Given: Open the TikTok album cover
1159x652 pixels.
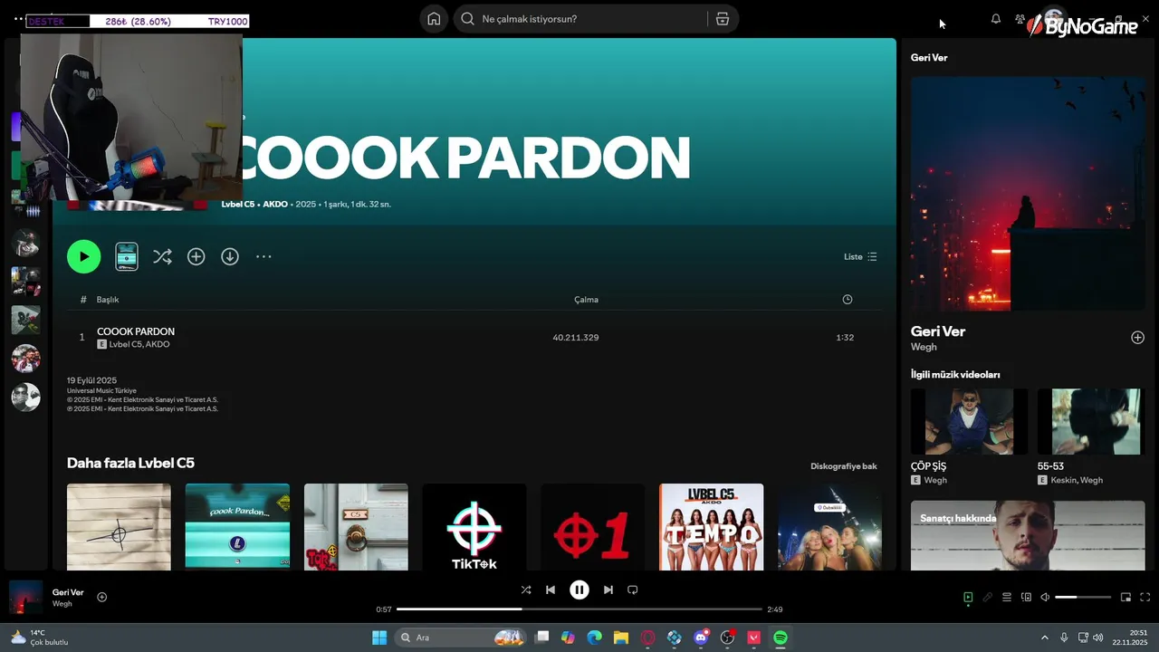Looking at the screenshot, I should pos(474,527).
